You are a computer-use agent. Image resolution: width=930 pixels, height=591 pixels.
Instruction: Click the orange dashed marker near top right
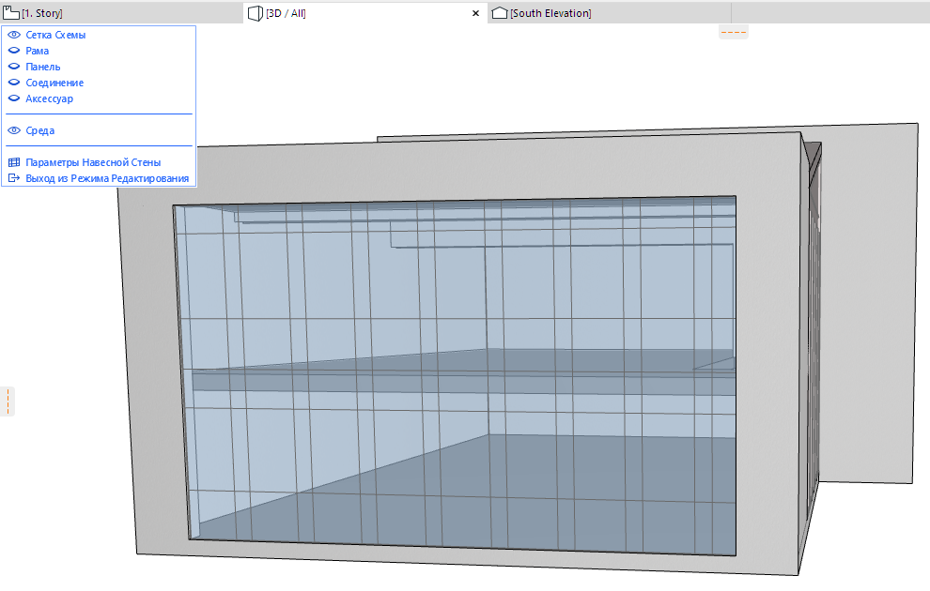pyautogui.click(x=733, y=31)
